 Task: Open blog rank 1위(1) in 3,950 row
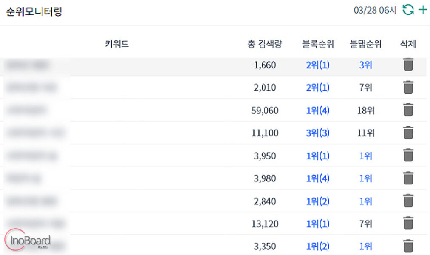pos(318,156)
